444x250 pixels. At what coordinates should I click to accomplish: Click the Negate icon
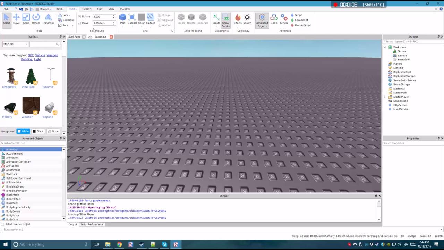[x=191, y=19]
